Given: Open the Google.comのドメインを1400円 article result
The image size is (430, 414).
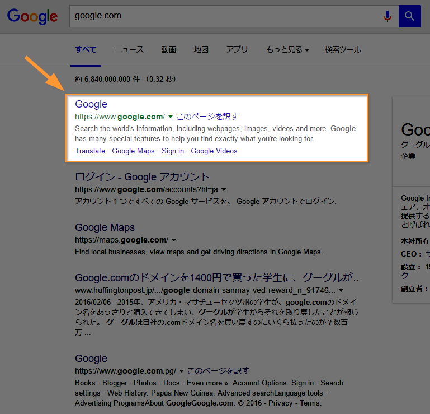Looking at the screenshot, I should click(x=219, y=278).
